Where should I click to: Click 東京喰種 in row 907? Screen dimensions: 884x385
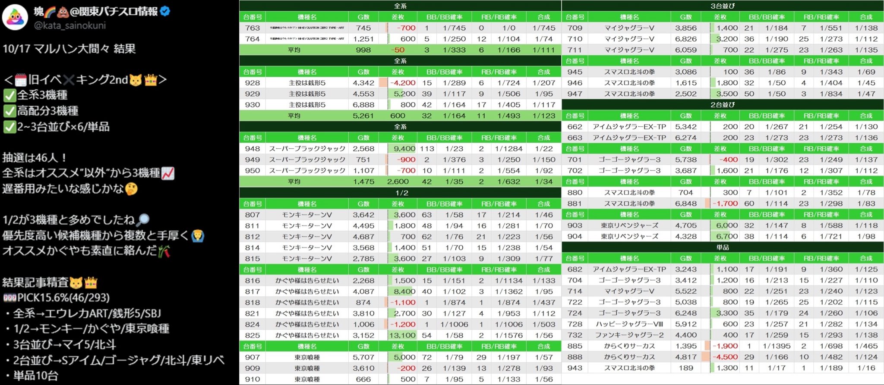pyautogui.click(x=307, y=357)
